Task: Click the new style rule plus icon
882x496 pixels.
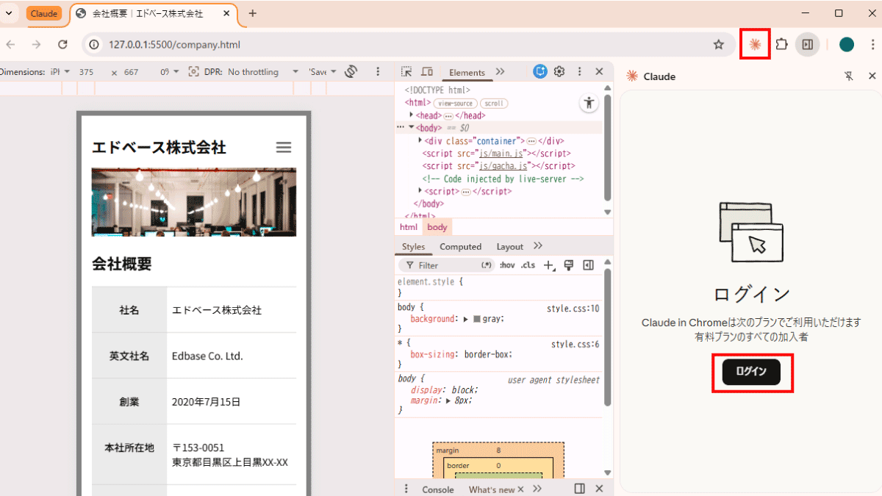Action: click(549, 265)
